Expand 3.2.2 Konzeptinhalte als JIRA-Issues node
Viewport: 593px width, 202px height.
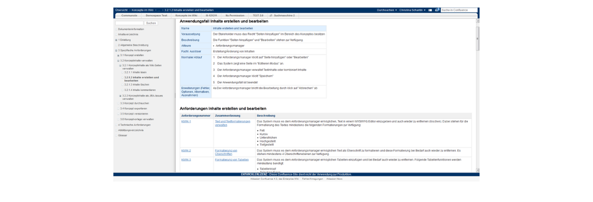click(121, 95)
